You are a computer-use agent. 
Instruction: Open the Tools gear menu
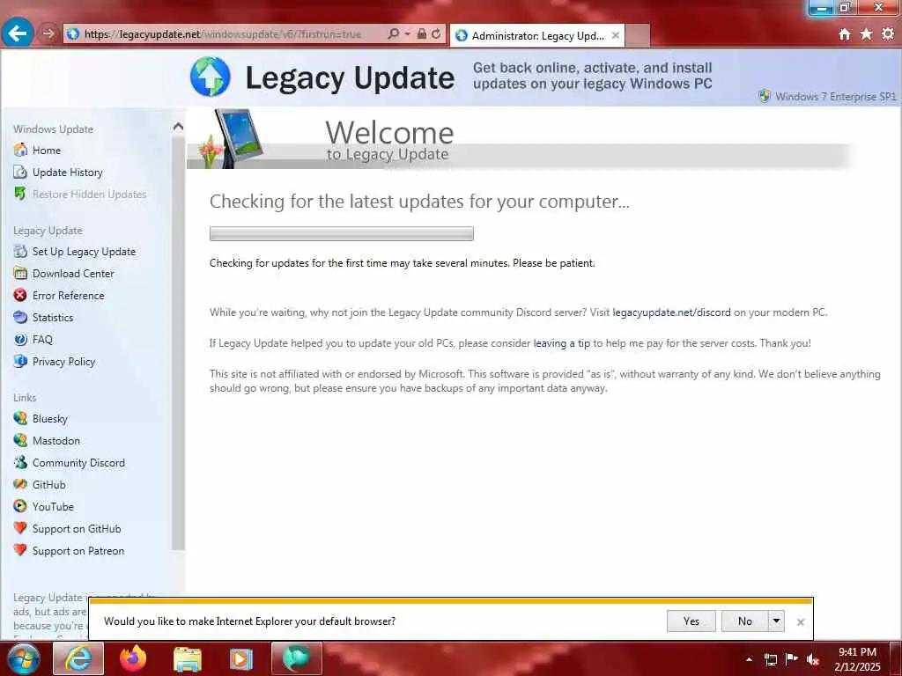[888, 34]
